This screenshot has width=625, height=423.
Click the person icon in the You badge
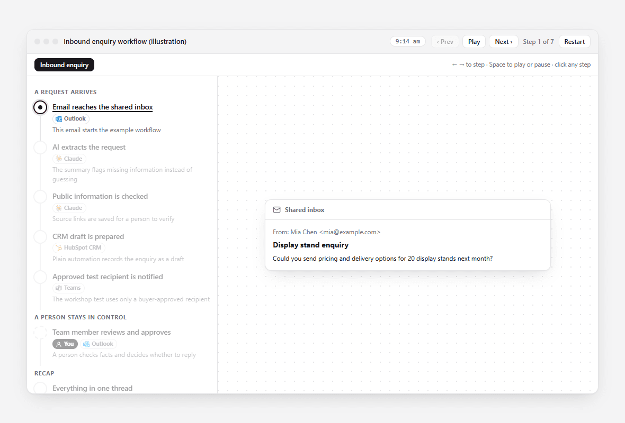tap(59, 344)
